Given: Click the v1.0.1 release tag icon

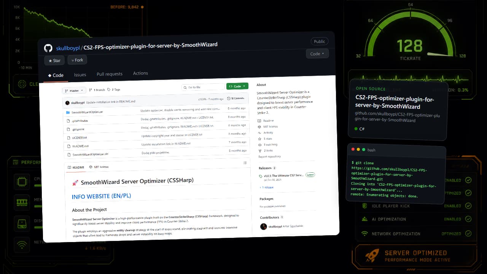Looking at the screenshot, I should tap(261, 176).
